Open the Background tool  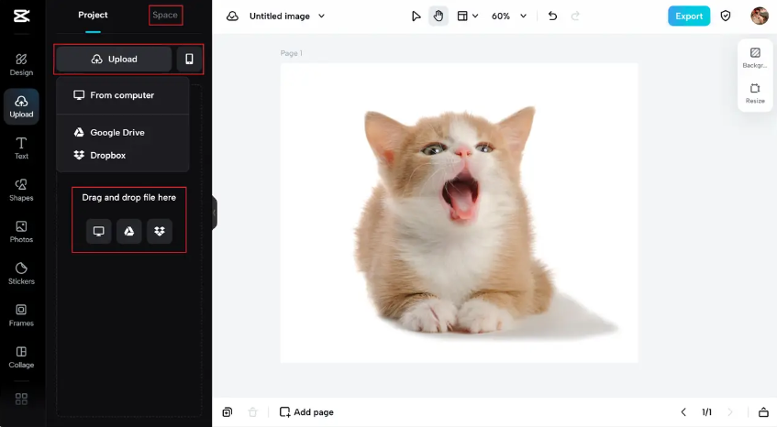755,58
